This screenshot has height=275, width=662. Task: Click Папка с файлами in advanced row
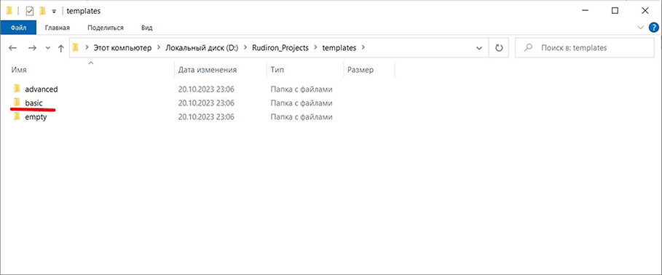coord(302,89)
